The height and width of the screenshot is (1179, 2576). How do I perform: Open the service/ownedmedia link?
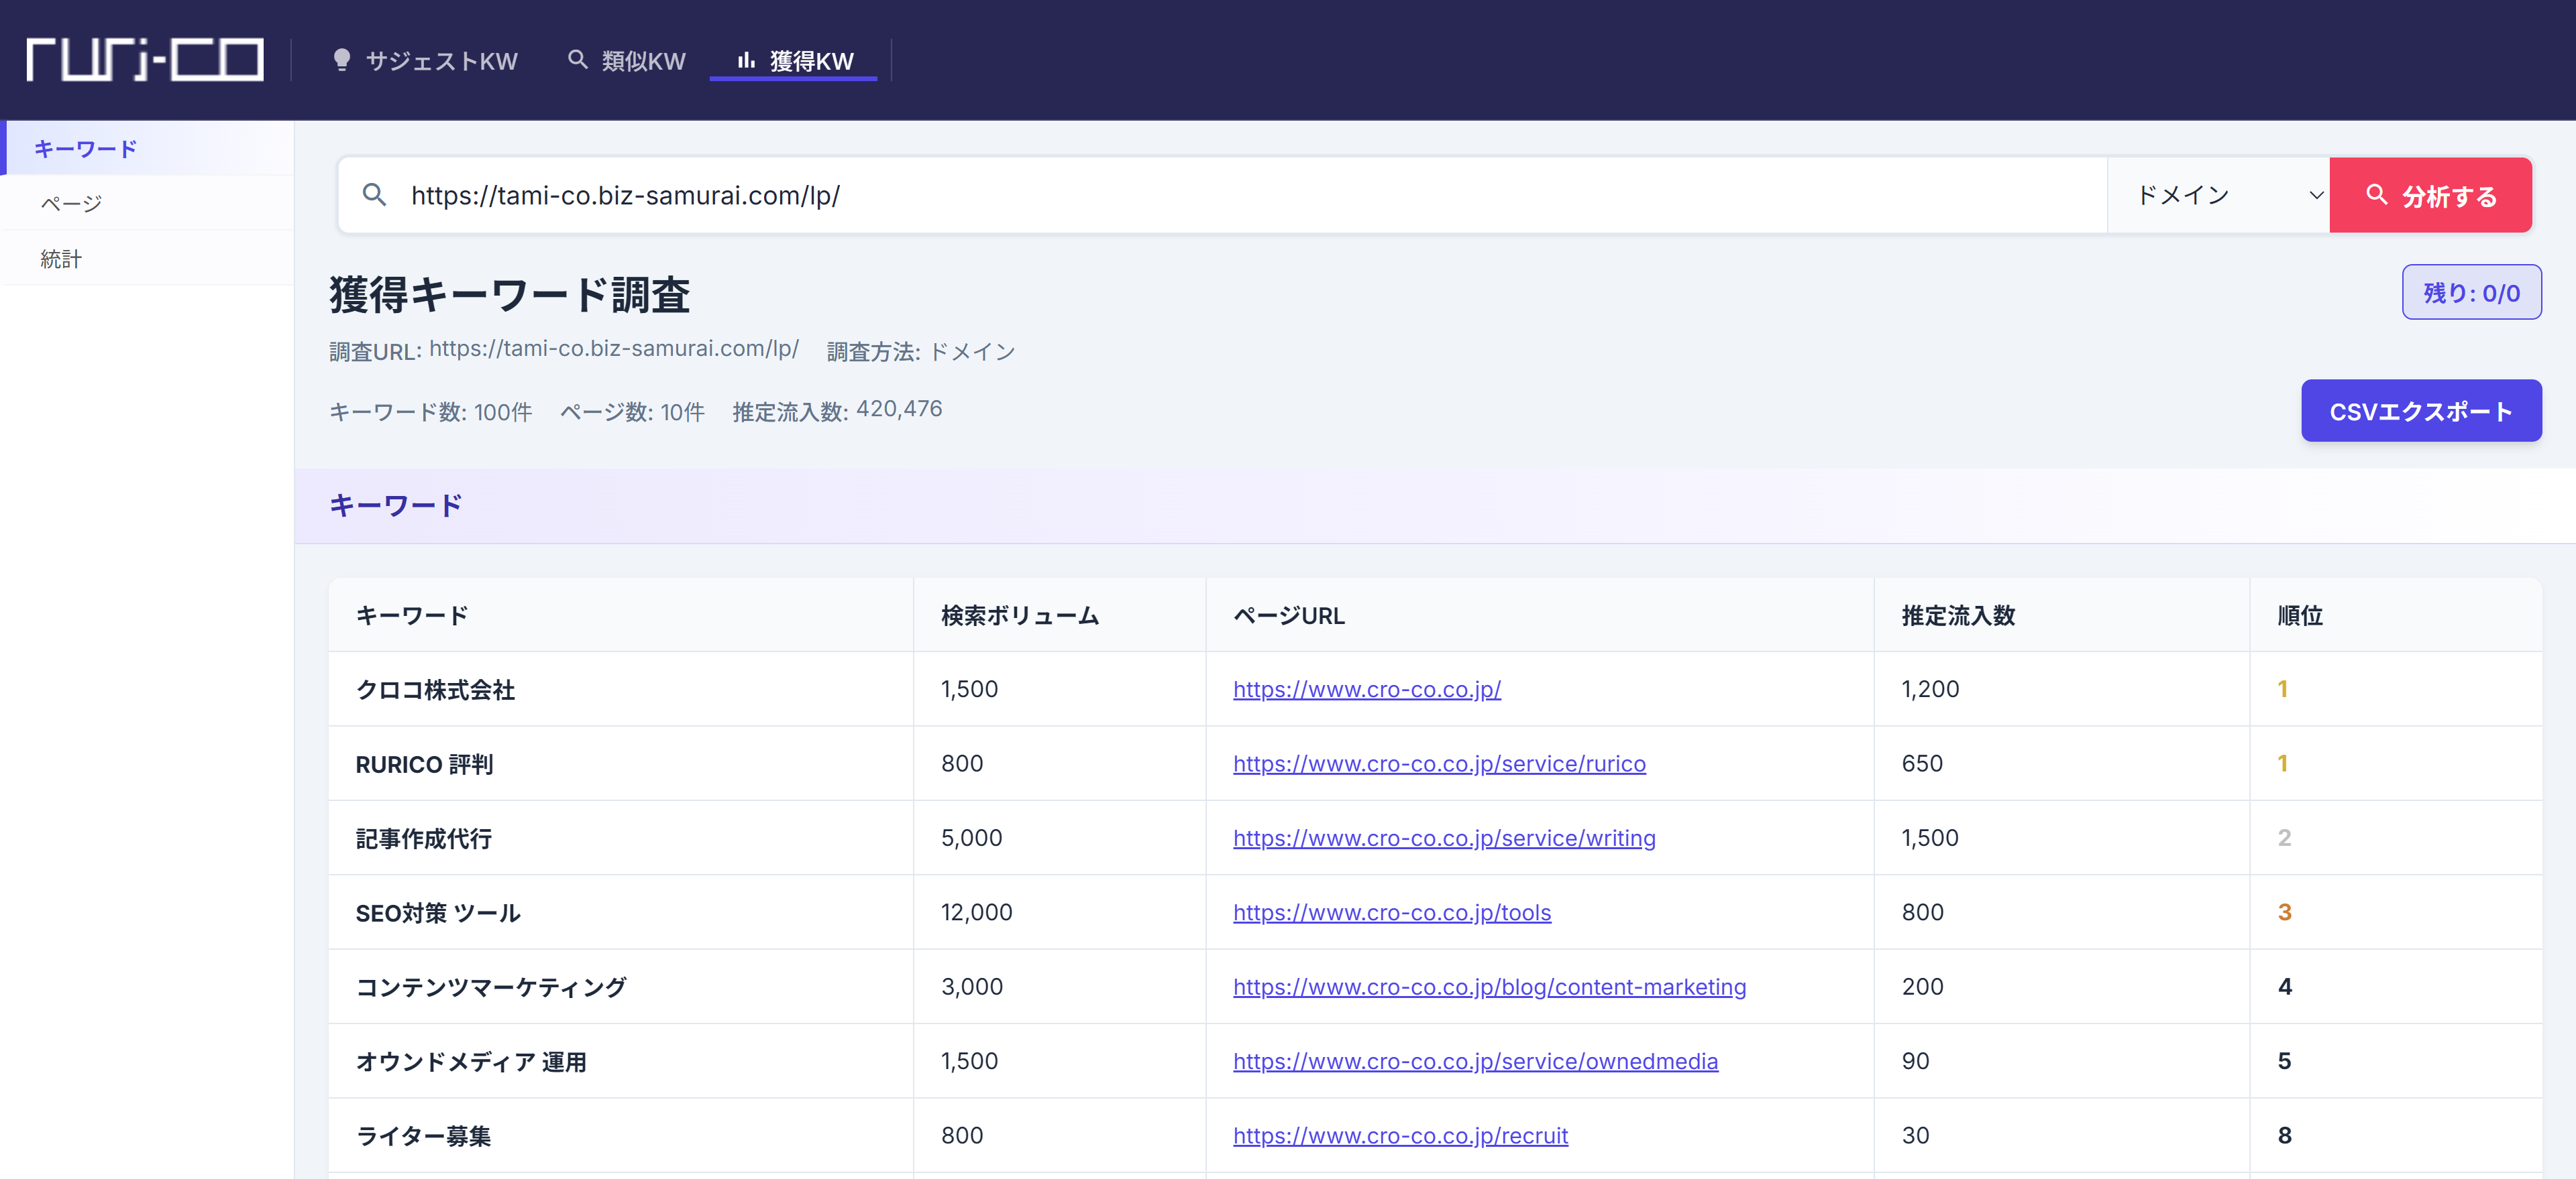[1475, 1061]
